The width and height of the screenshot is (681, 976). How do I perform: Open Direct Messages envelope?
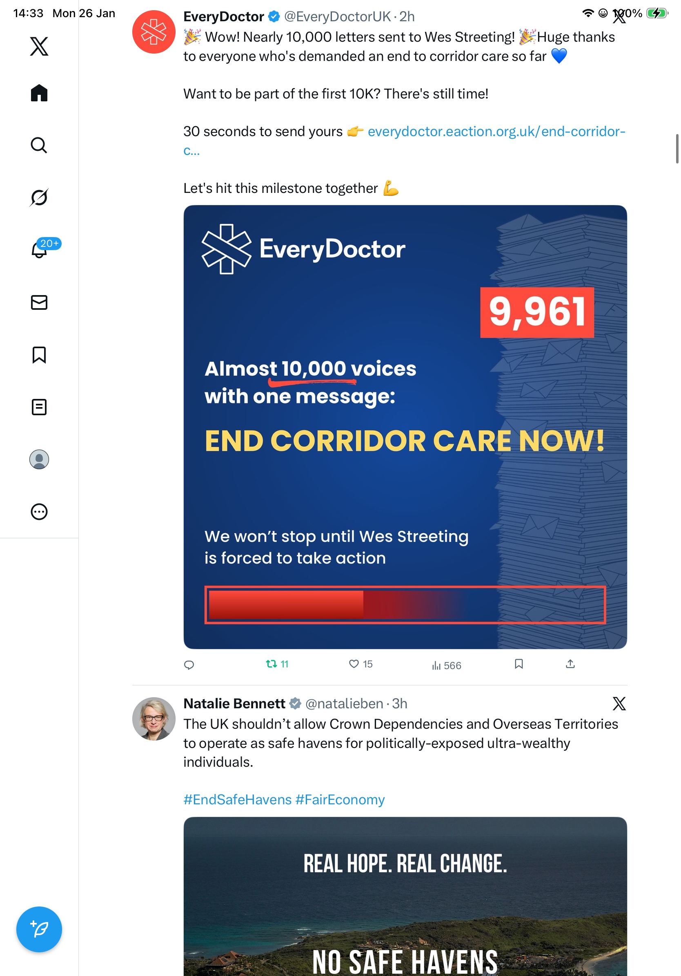pyautogui.click(x=39, y=303)
